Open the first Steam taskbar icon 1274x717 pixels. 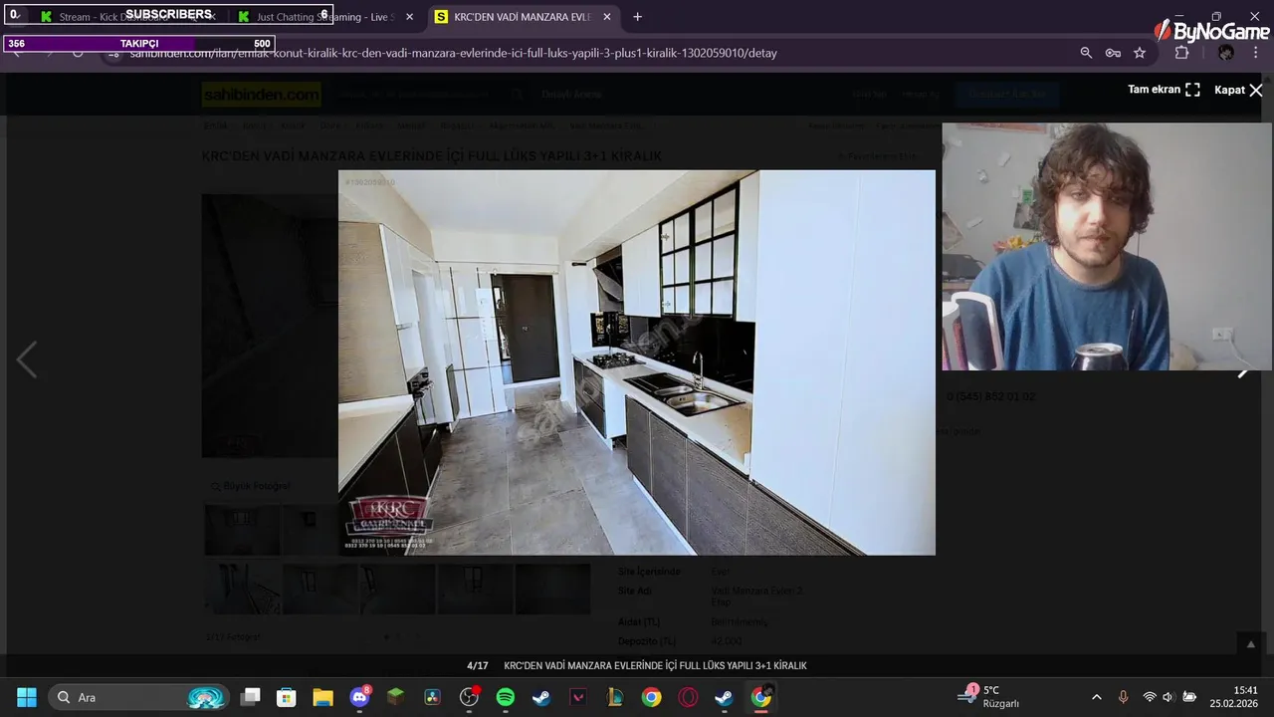coord(541,697)
